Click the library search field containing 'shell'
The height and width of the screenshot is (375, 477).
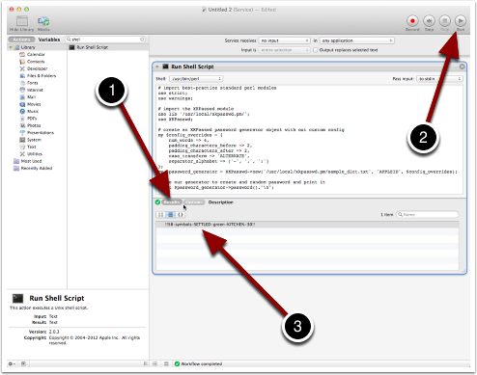[105, 40]
